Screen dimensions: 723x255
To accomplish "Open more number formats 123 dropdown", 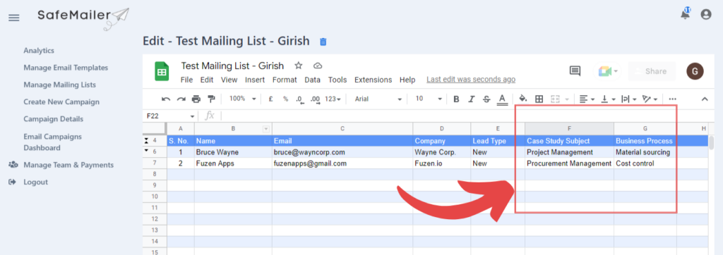I will tap(333, 99).
